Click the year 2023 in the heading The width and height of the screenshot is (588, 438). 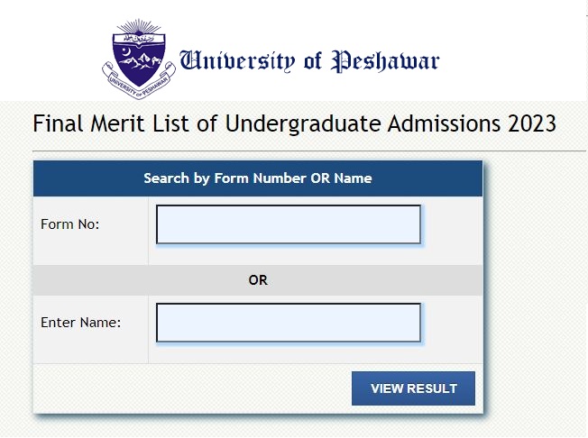pos(532,123)
